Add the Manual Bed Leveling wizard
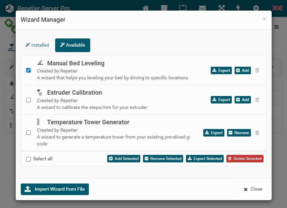 tap(242, 70)
